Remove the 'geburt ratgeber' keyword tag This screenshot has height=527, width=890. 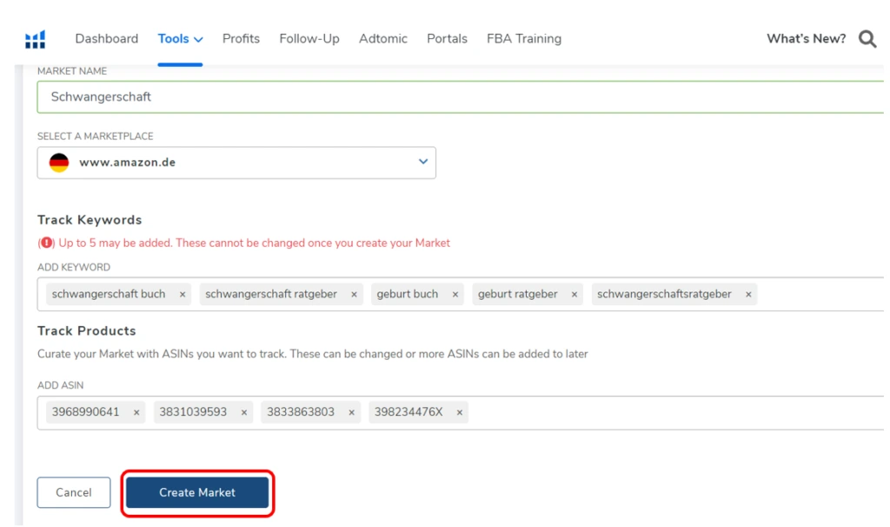575,295
